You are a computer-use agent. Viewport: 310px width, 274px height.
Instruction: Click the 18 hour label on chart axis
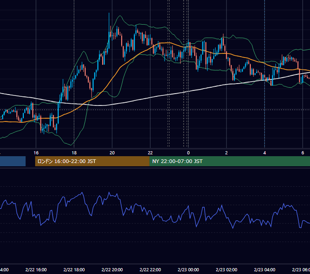(x=74, y=153)
